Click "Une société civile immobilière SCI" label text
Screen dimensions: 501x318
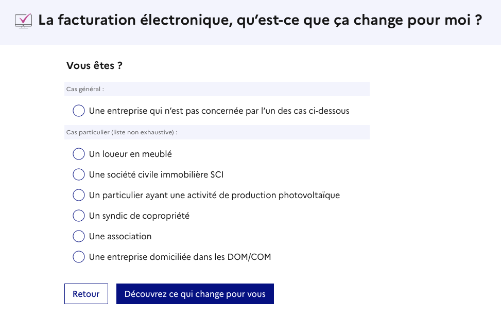pos(156,174)
